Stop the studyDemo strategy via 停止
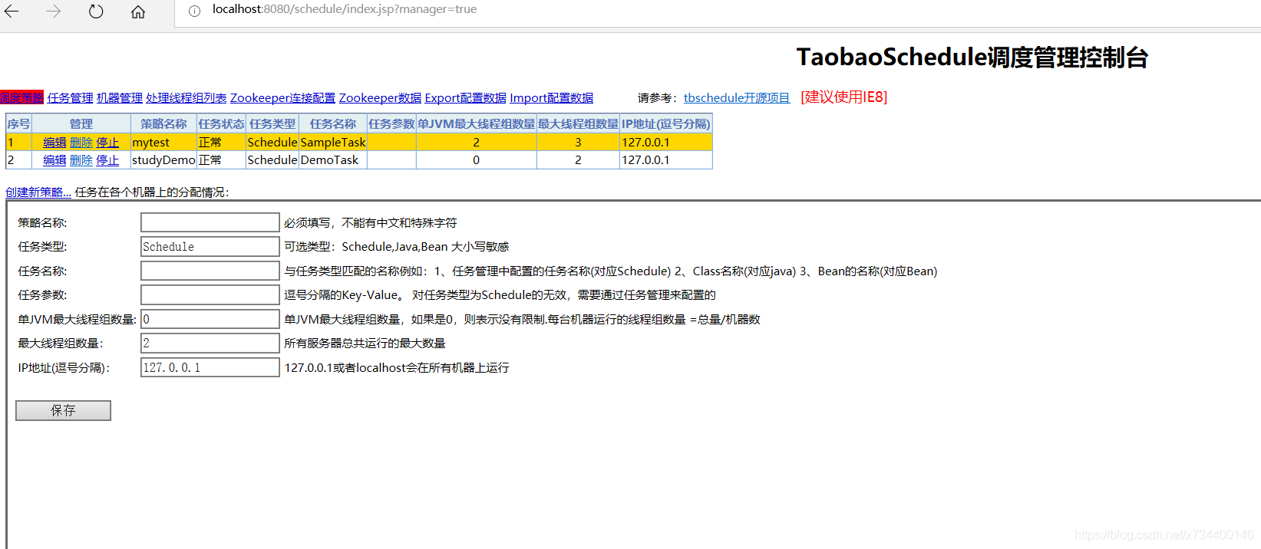Screen dimensions: 1261x549 107,160
